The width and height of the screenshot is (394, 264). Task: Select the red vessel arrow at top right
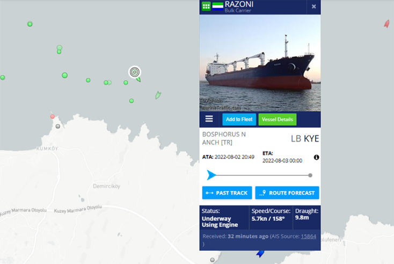click(386, 24)
